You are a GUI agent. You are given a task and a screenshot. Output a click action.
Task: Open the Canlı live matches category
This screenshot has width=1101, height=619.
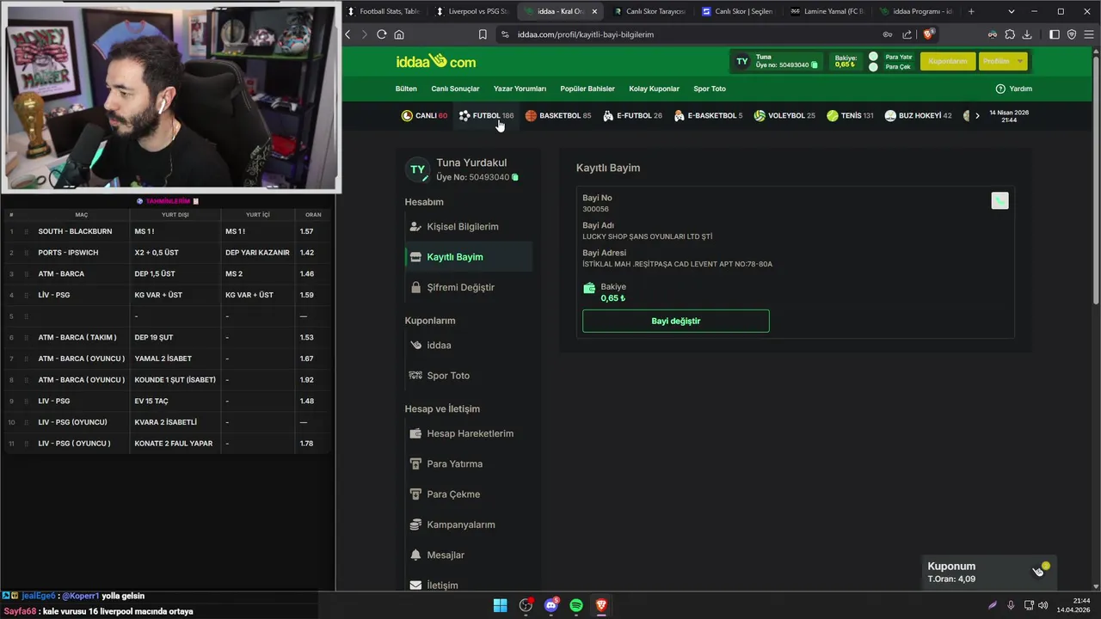(x=424, y=115)
